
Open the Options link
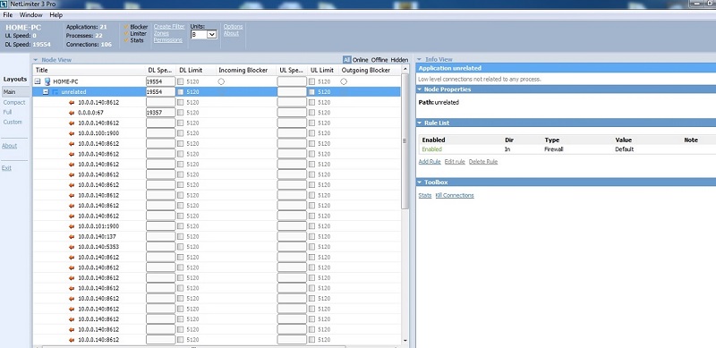[x=233, y=27]
